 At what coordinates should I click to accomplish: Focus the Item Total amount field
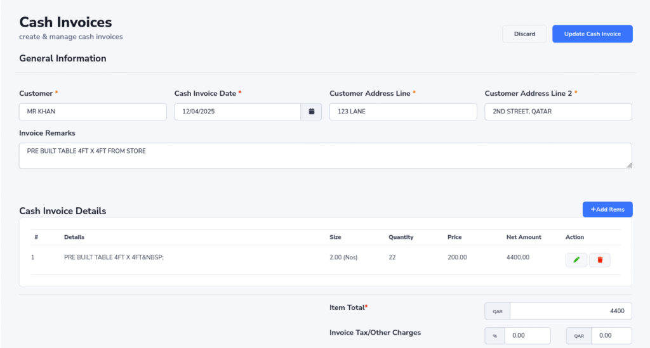coord(570,311)
